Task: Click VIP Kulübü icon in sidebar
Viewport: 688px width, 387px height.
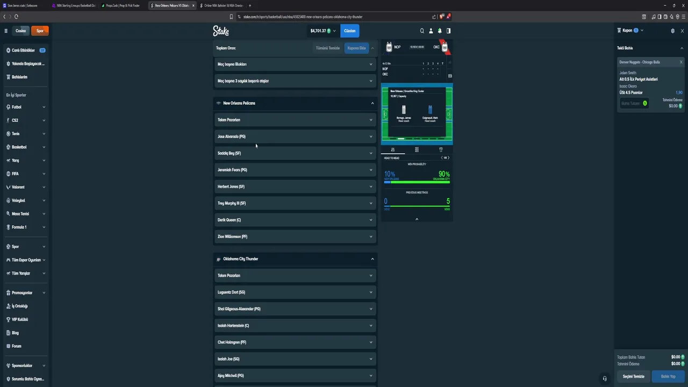Action: pos(8,319)
